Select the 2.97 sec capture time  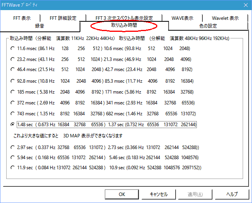pyautogui.click(x=13, y=148)
